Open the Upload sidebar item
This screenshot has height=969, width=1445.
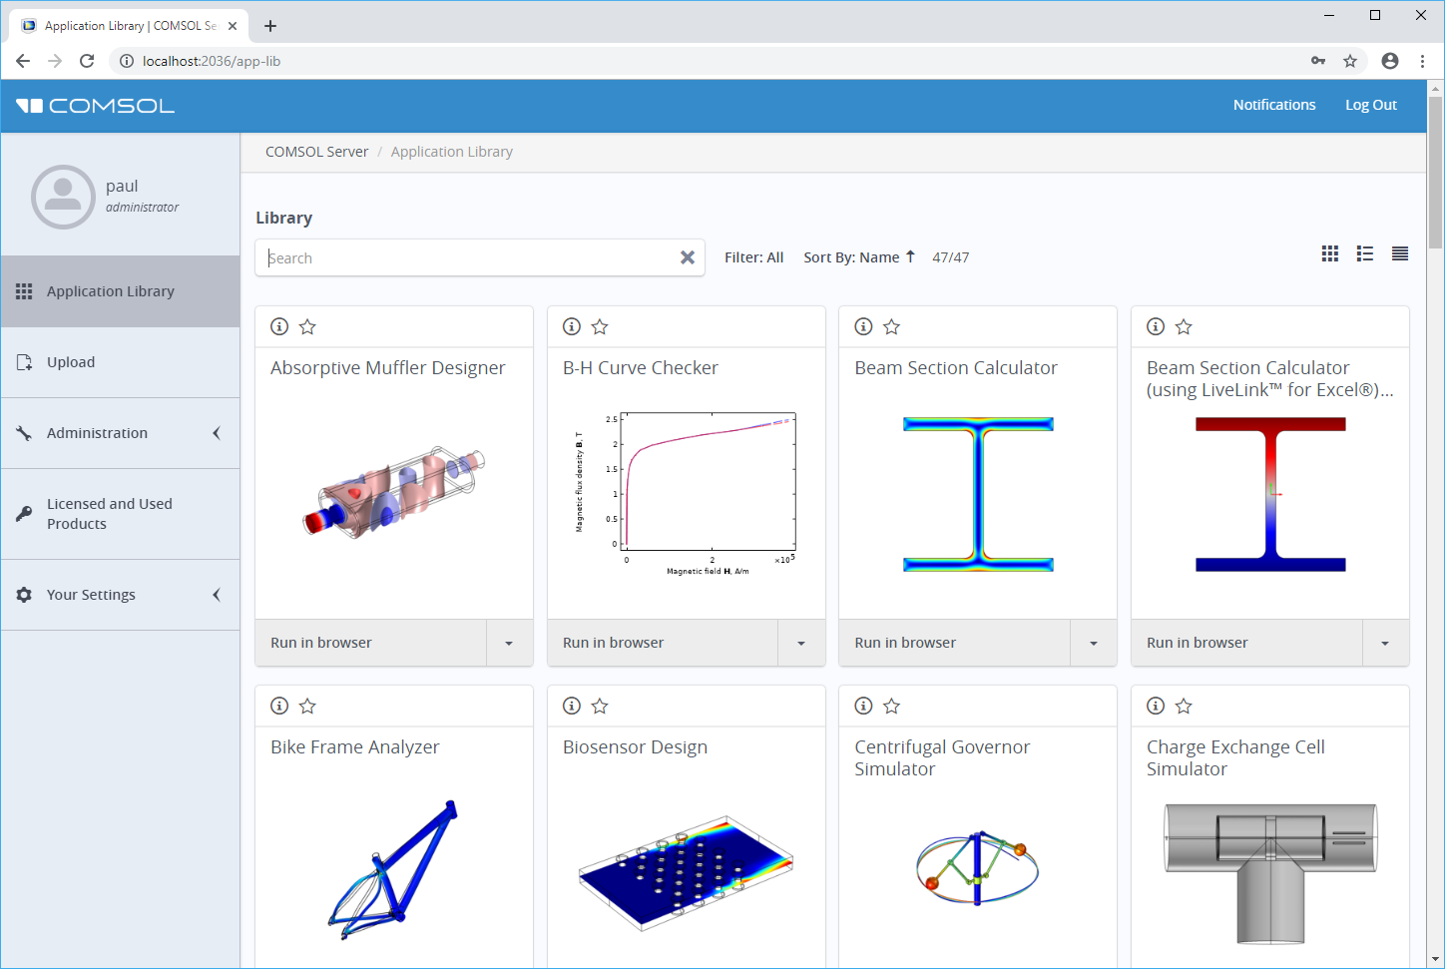(71, 362)
